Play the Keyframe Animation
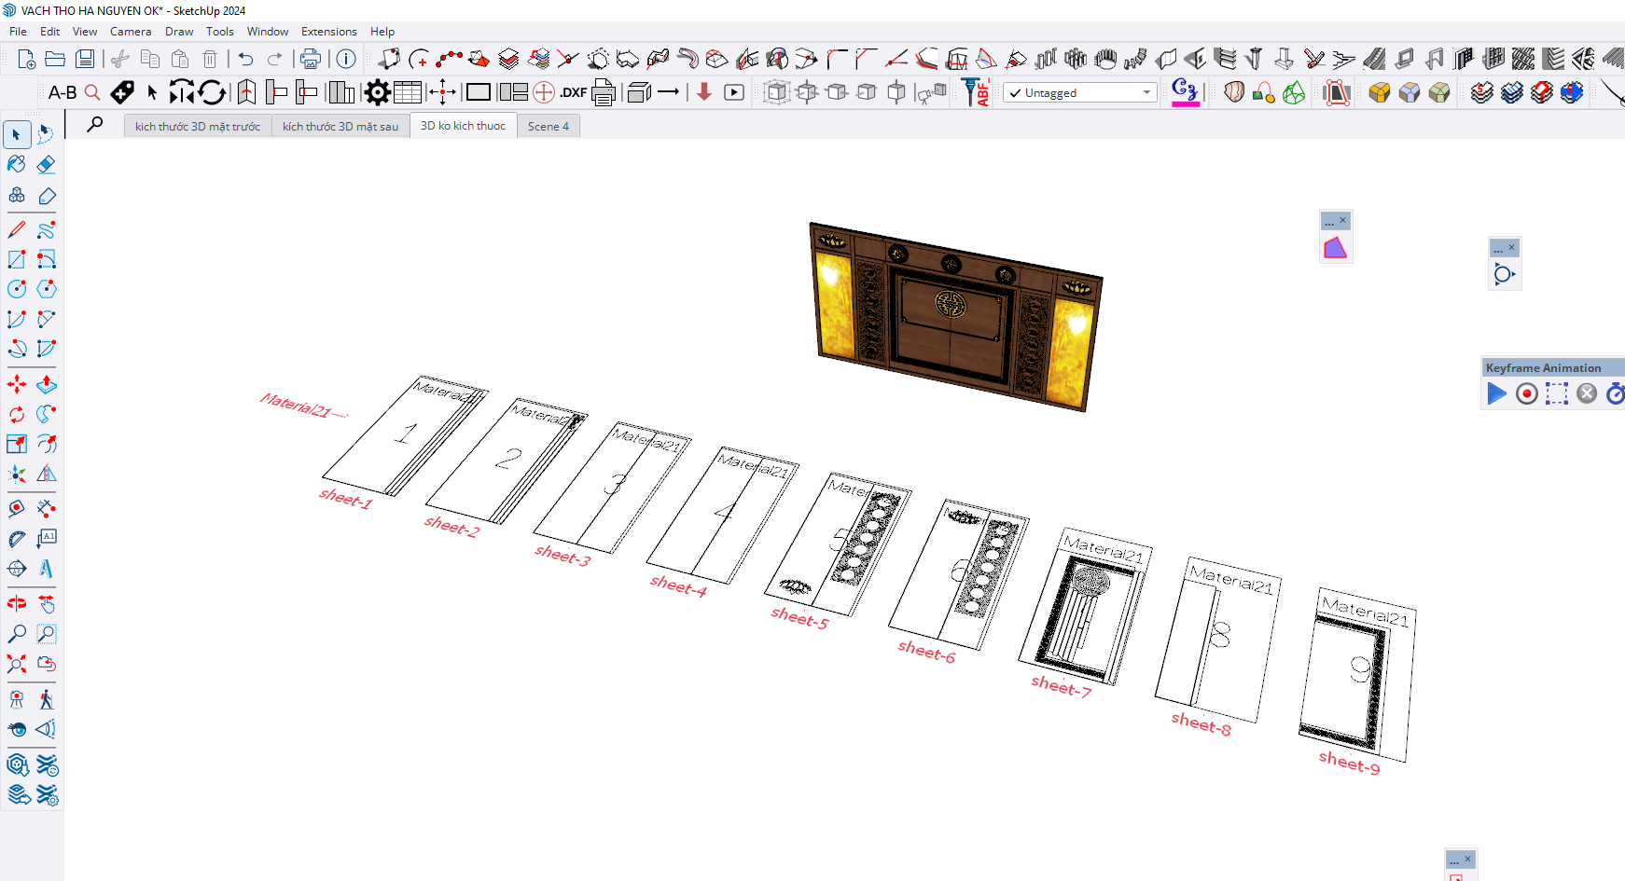 1496,394
